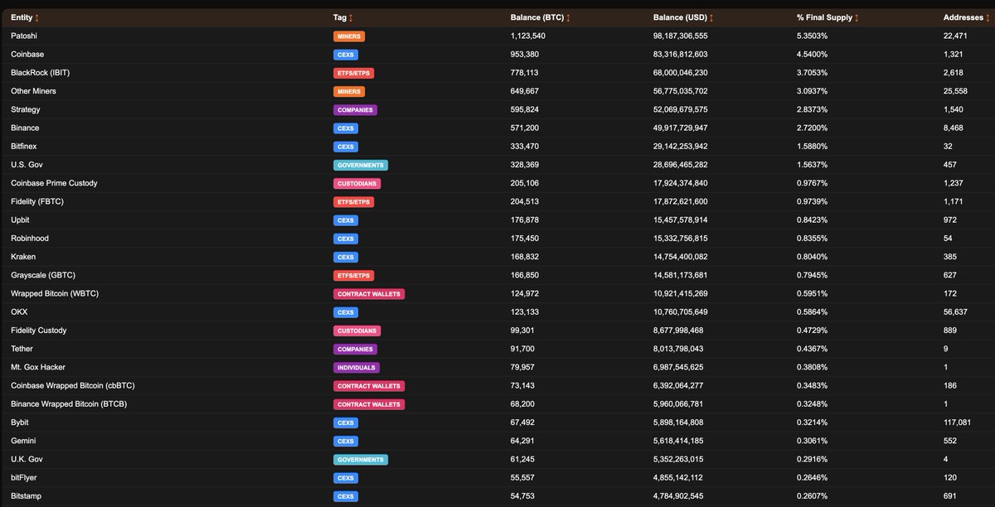Sort by the Entity column arrow
Viewport: 995px width, 507px height.
pos(36,17)
